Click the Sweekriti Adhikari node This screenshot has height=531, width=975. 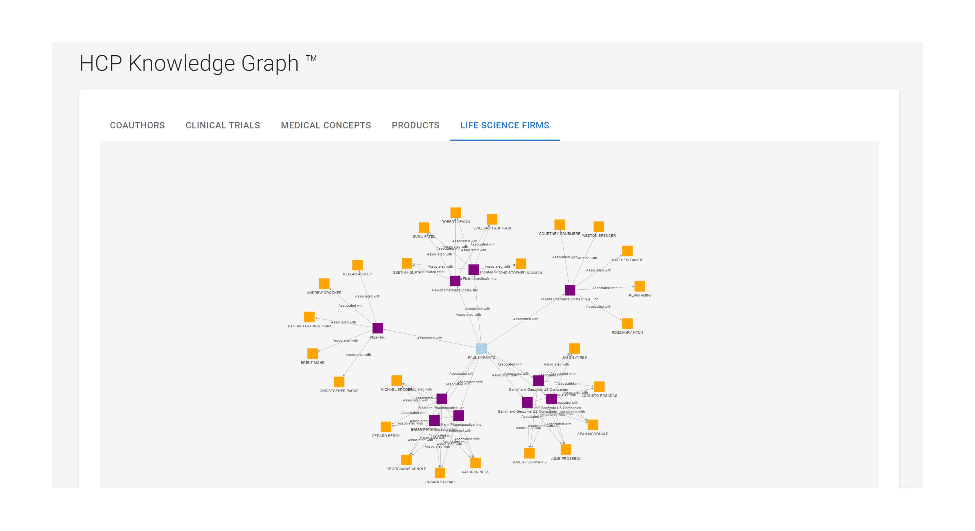tap(492, 219)
